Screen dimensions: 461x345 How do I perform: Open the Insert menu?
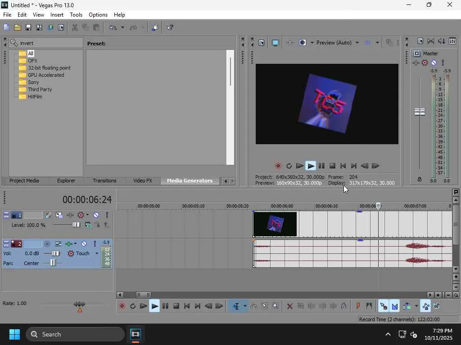(57, 15)
